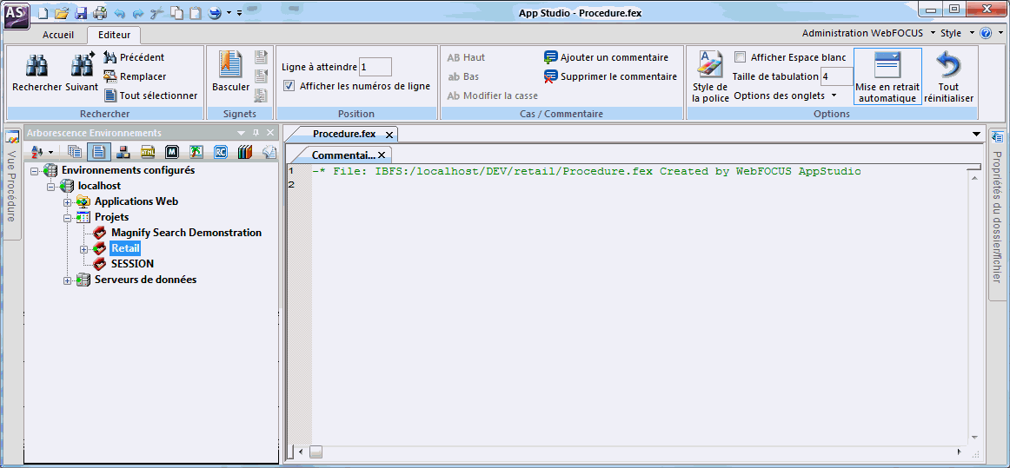The width and height of the screenshot is (1010, 468).
Task: Open the Customize Quick Access Toolbar dropdown
Action: pyautogui.click(x=240, y=12)
